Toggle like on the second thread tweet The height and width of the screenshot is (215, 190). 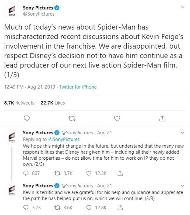(x=89, y=173)
